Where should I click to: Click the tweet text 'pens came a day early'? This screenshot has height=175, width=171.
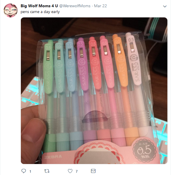click(x=40, y=12)
